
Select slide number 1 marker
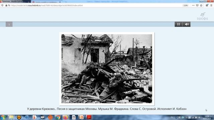tap(9, 24)
